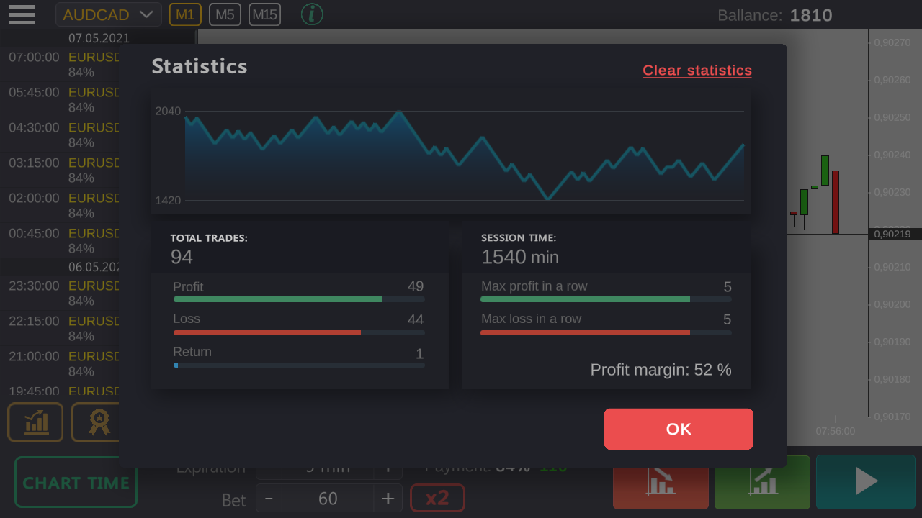This screenshot has height=518, width=922.
Task: Toggle the M15 timeframe
Action: [x=264, y=14]
